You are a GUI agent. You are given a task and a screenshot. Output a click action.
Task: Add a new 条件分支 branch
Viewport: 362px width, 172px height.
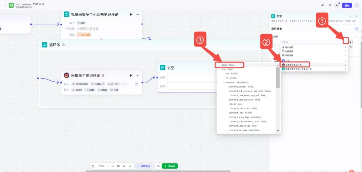click(x=357, y=29)
